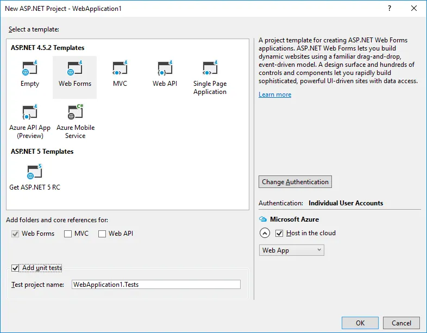Viewport: 427px width, 333px height.
Task: Click the Change Authentication button
Action: (x=295, y=181)
